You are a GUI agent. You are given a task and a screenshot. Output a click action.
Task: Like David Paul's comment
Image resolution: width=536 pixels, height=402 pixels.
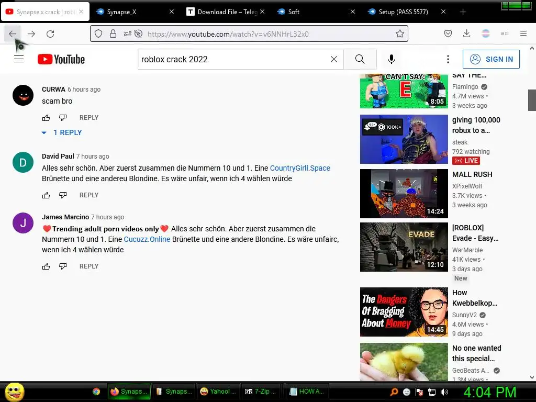point(46,195)
